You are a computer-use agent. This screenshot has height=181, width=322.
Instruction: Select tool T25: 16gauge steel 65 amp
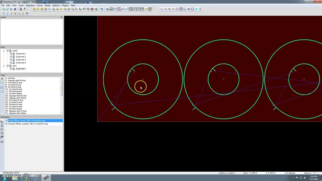click(16, 96)
